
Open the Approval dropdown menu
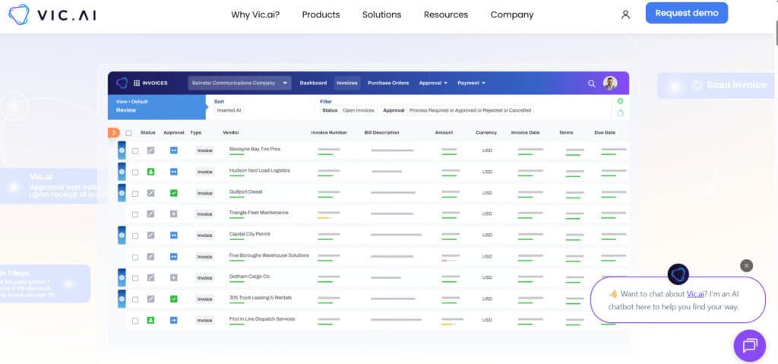click(x=433, y=83)
